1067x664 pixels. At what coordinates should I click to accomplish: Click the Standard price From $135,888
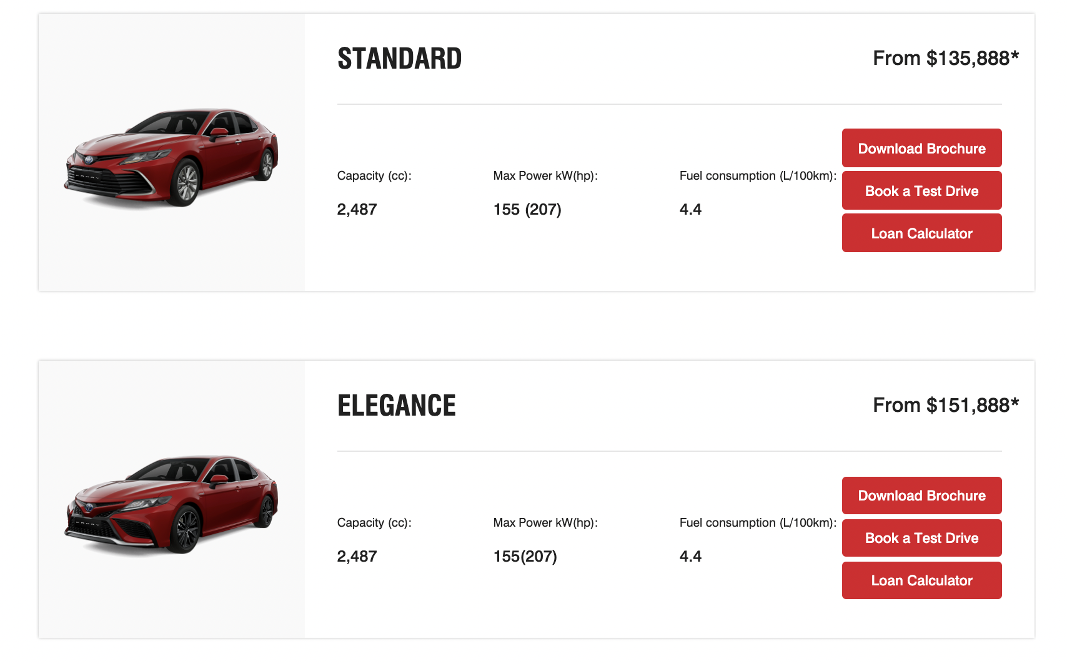click(x=945, y=59)
